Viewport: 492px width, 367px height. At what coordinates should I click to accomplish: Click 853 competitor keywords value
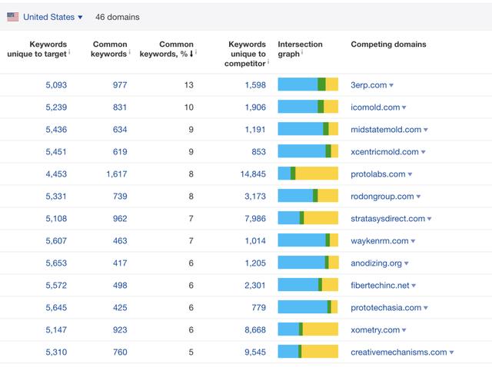(258, 152)
